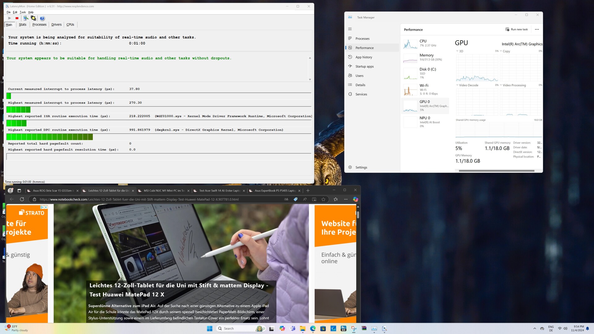Switch to the Drivers tab in LatencyMon

pos(56,25)
